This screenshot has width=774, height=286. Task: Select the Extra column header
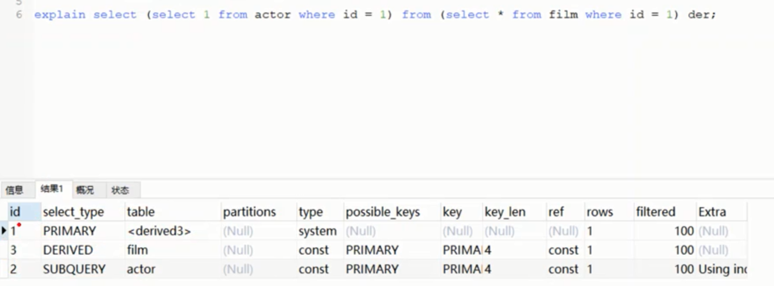[x=712, y=212]
